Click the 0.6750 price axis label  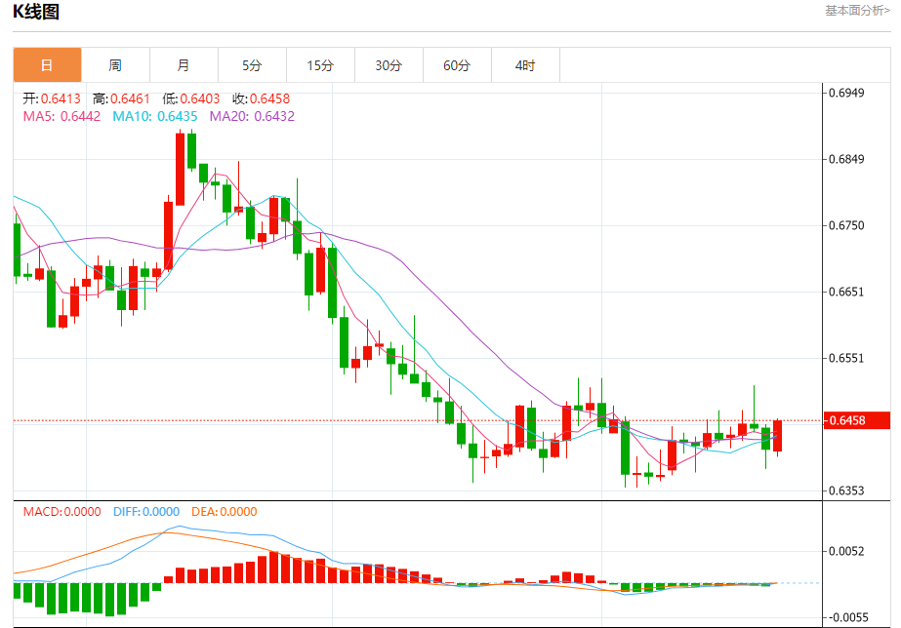(x=845, y=225)
